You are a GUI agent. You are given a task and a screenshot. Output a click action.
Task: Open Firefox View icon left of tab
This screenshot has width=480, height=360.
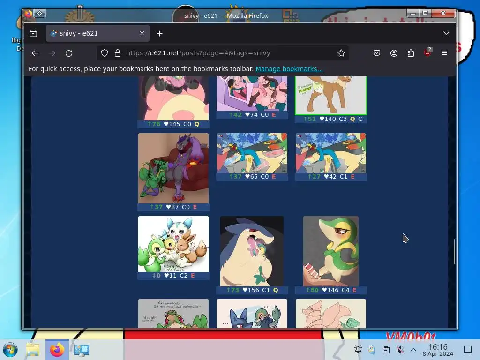pyautogui.click(x=33, y=33)
